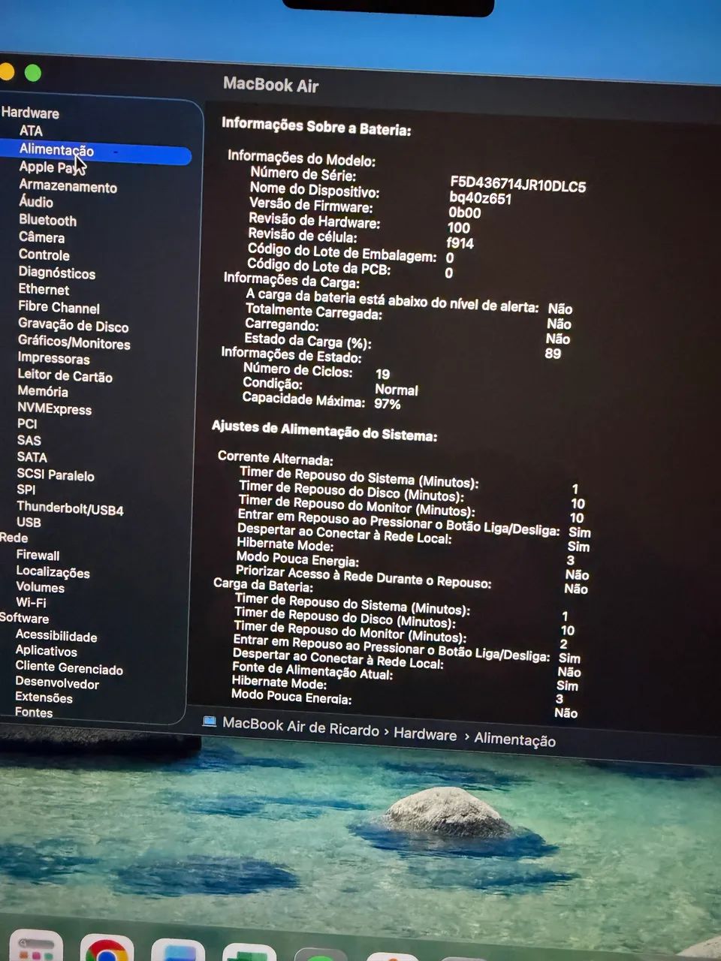Click Condição value Normal
Viewport: 721px width, 961px height.
(x=397, y=390)
